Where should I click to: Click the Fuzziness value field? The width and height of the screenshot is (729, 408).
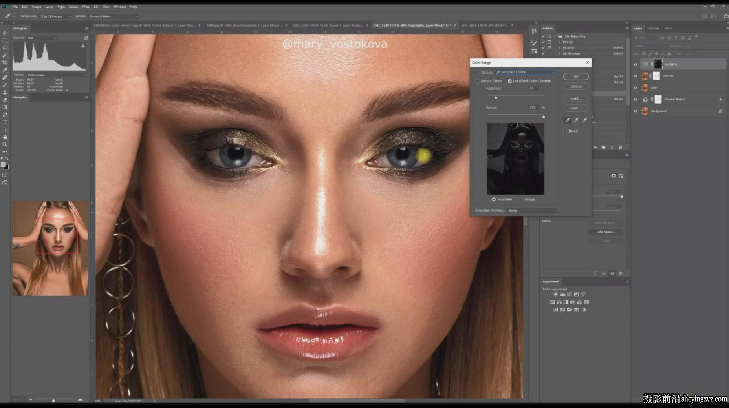pyautogui.click(x=533, y=88)
